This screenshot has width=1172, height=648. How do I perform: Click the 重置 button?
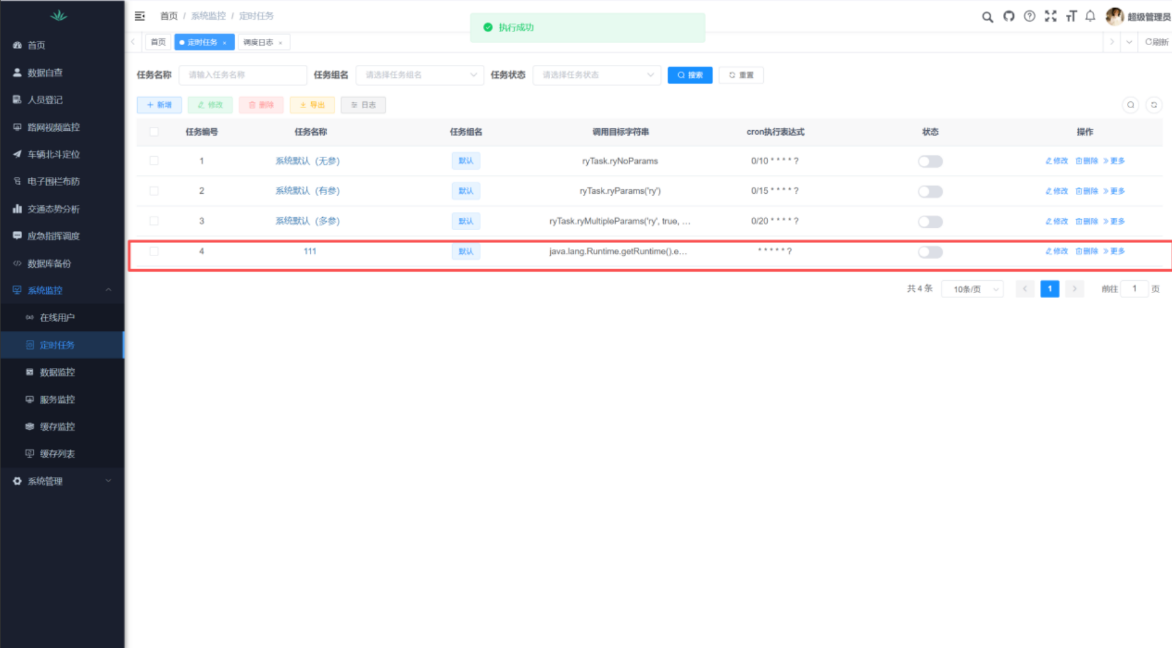click(741, 75)
